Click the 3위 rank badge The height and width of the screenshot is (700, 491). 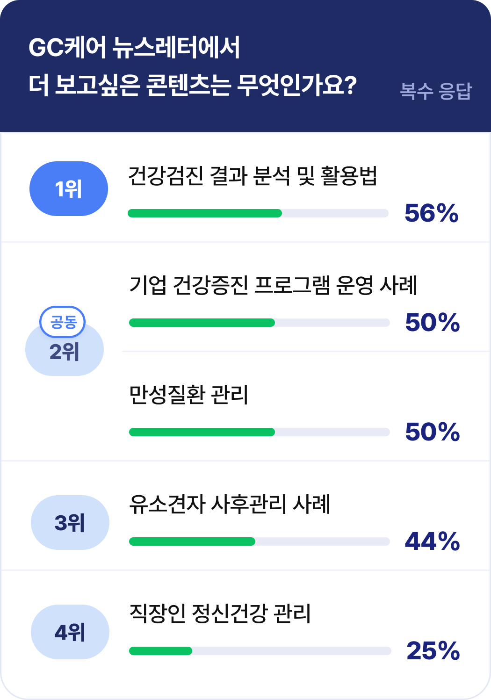[70, 522]
